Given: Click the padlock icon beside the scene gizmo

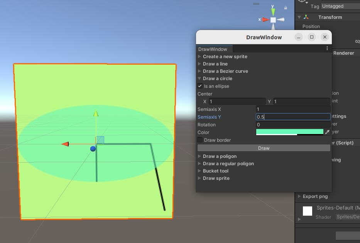Looking at the screenshot, I should 286,7.
